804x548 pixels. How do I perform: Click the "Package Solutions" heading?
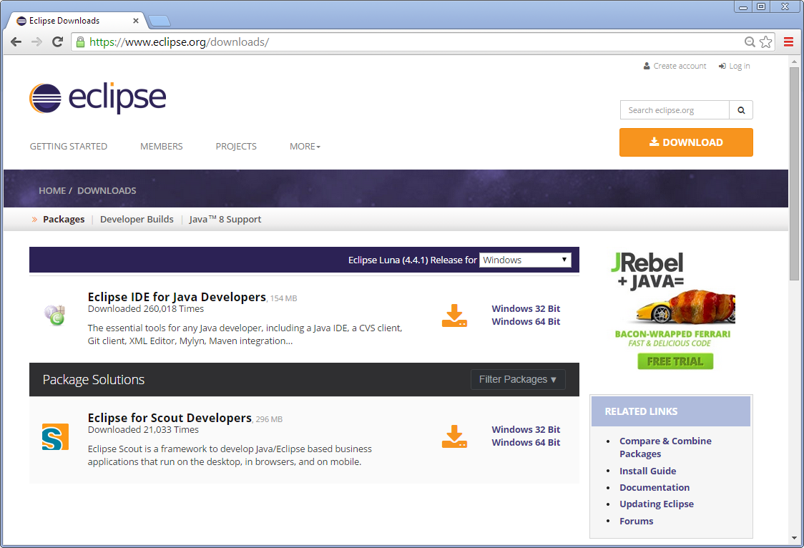coord(93,379)
